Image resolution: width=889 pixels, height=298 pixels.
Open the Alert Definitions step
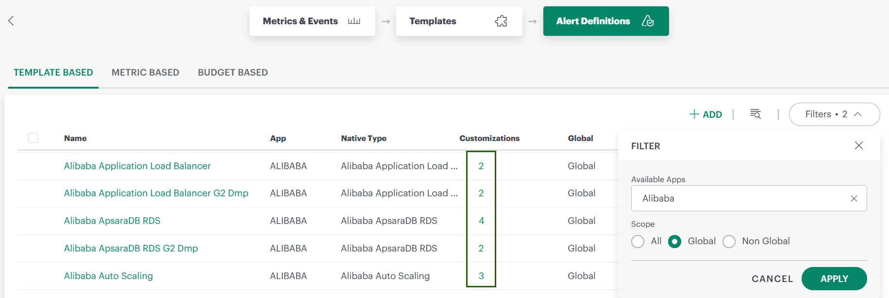click(x=605, y=21)
